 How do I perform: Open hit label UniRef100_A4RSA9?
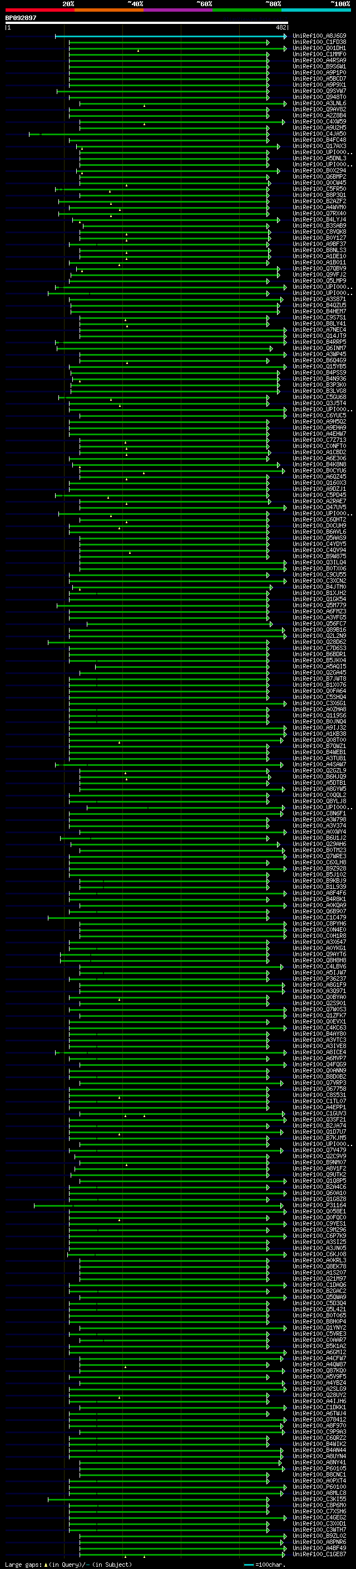click(x=319, y=60)
